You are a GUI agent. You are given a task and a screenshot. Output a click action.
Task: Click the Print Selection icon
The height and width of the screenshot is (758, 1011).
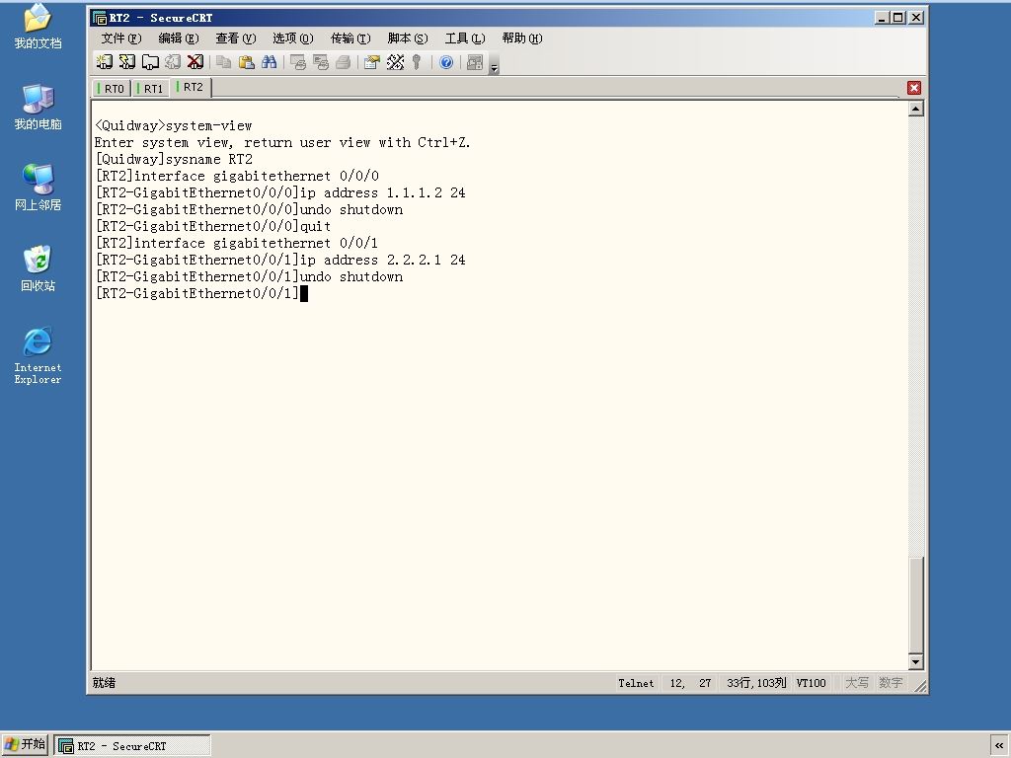coord(321,62)
